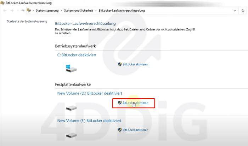248x146 pixels.
Task: Click the Betriebssystemlaufwerk section heading
Action: 75,46
